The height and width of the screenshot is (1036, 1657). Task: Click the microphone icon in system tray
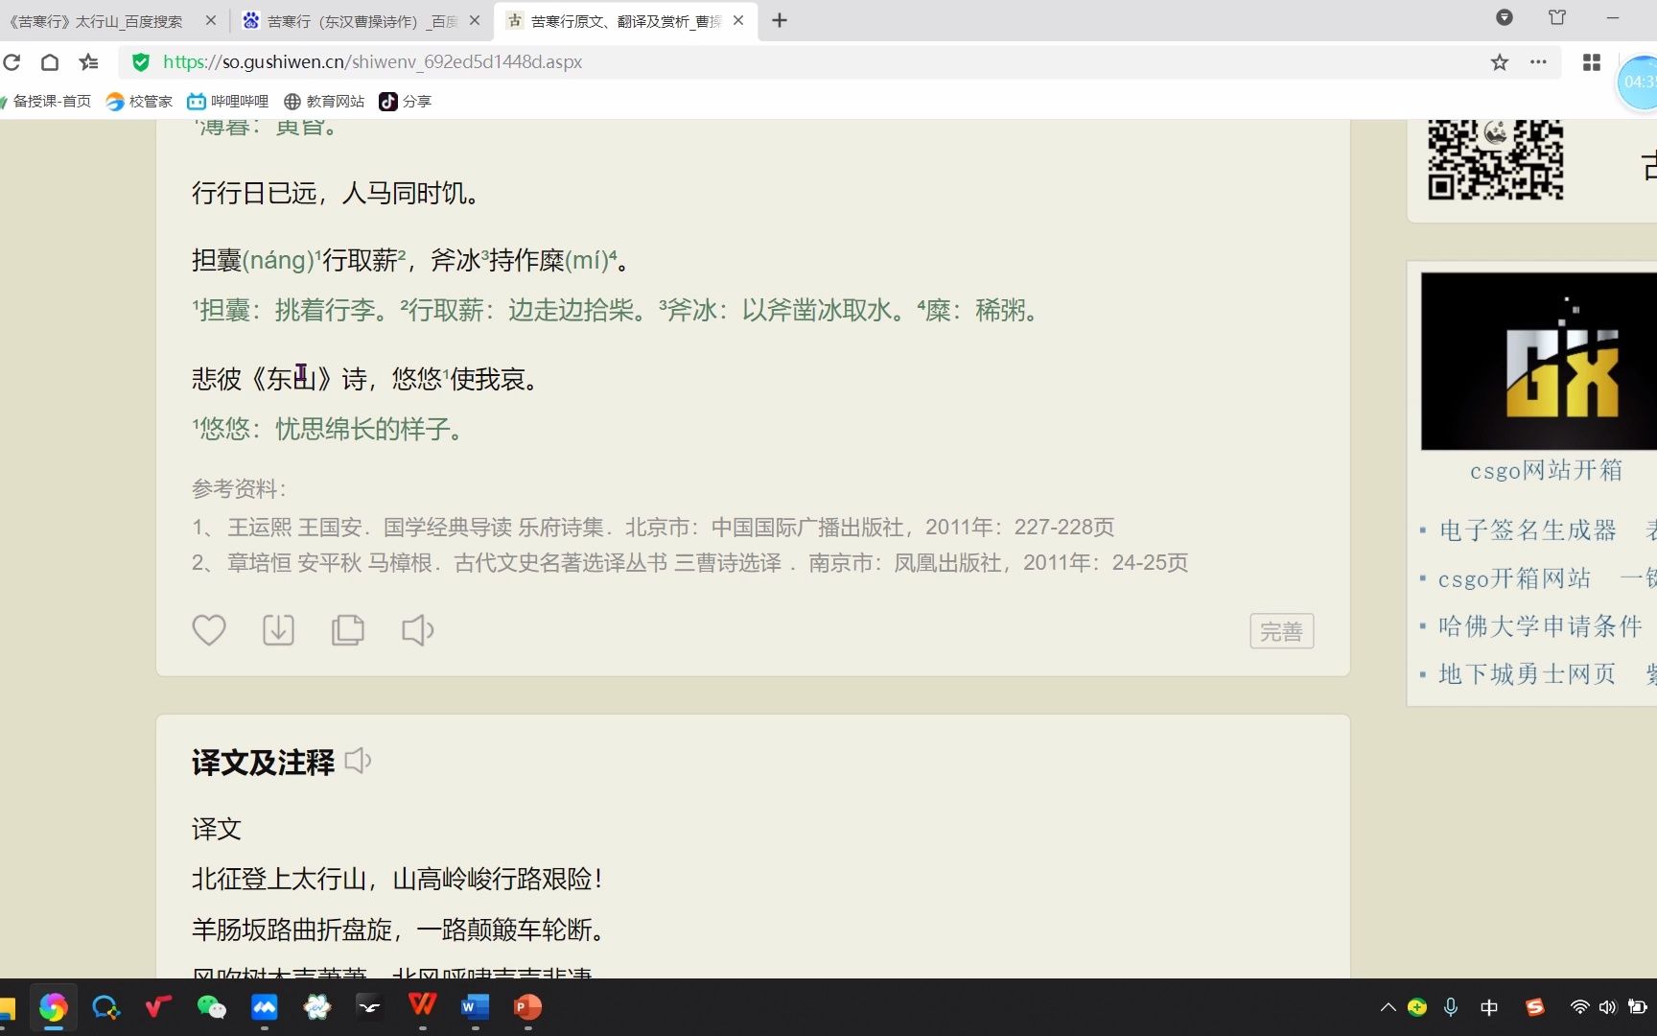pos(1451,1007)
